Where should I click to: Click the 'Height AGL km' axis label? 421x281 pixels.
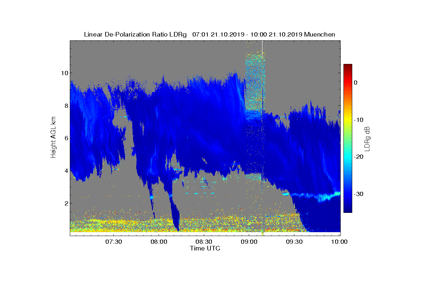point(53,137)
